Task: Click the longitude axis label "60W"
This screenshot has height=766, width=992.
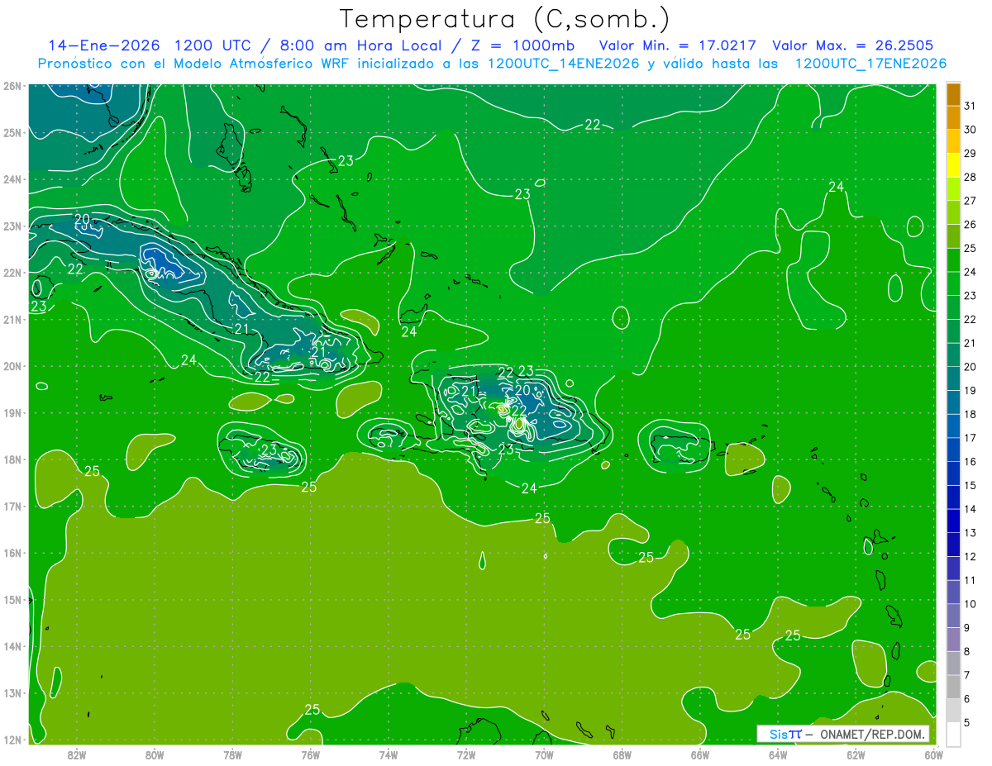Action: 934,754
